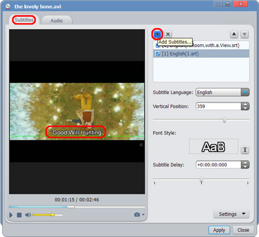
Task: Adjust the Vertical Position slider handle
Action: click(x=224, y=120)
